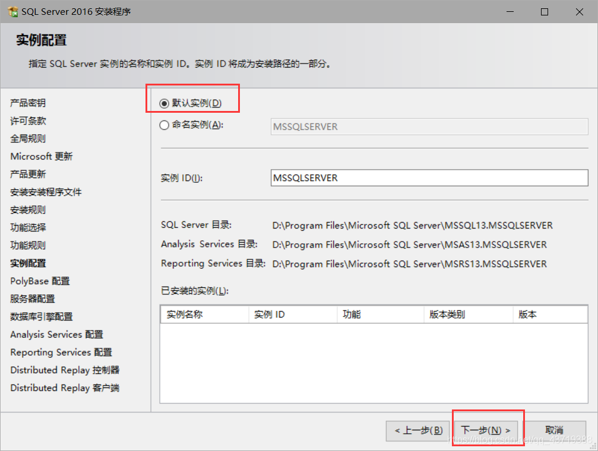Select 数据库引擎配置 in step list
Image resolution: width=598 pixels, height=451 pixels.
click(41, 317)
